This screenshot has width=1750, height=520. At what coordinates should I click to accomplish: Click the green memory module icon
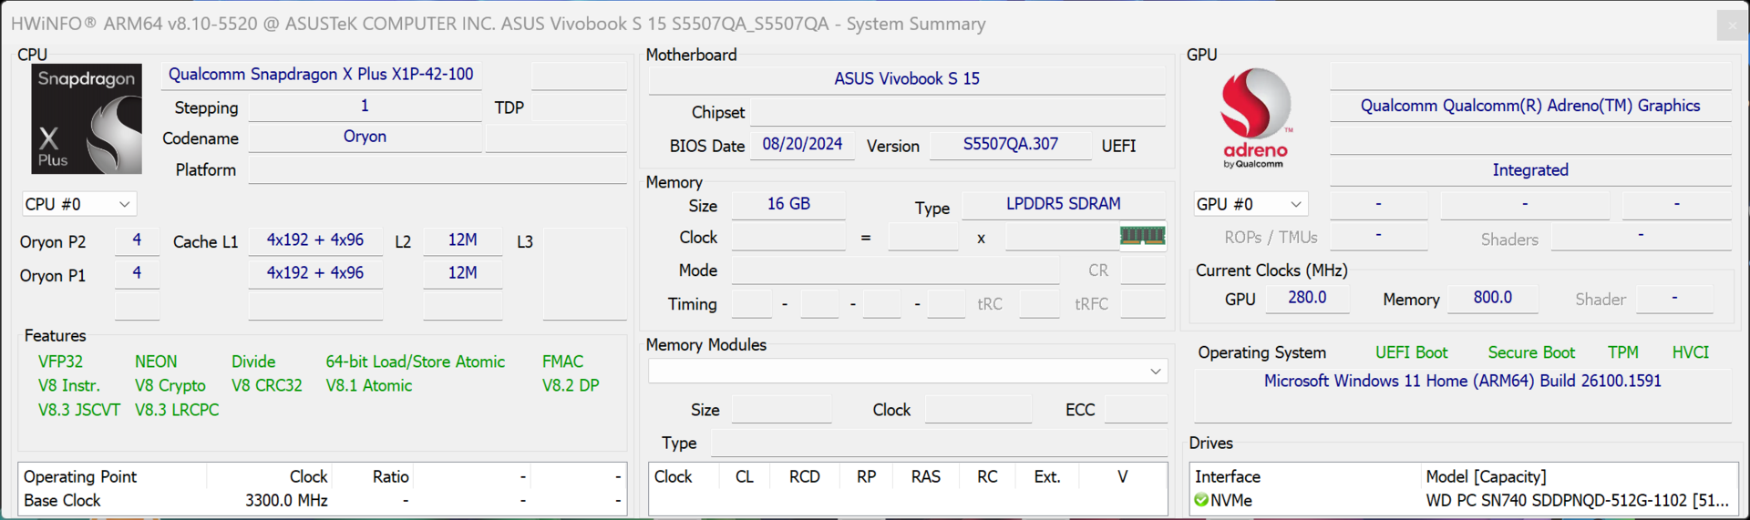tap(1142, 237)
